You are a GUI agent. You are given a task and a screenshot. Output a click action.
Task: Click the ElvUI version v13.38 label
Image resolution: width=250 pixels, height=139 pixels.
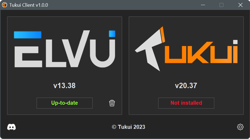(64, 86)
